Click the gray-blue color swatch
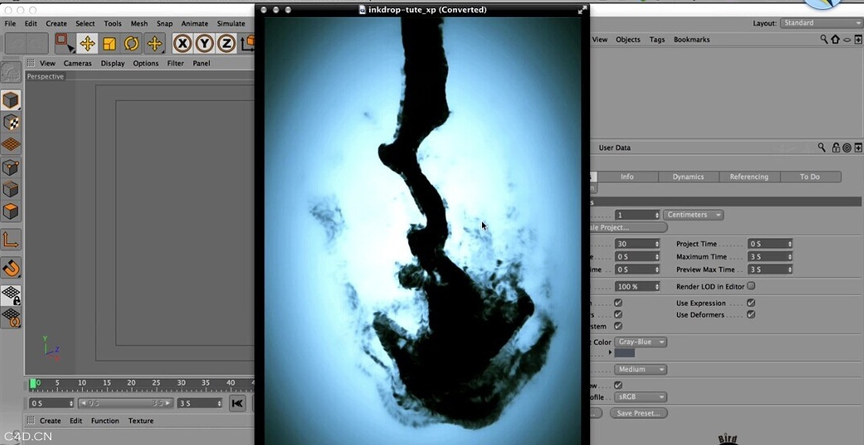Screen dimensions: 864x445 pyautogui.click(x=624, y=353)
